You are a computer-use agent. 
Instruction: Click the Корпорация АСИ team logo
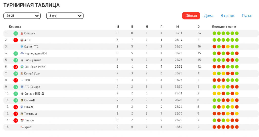22,53
